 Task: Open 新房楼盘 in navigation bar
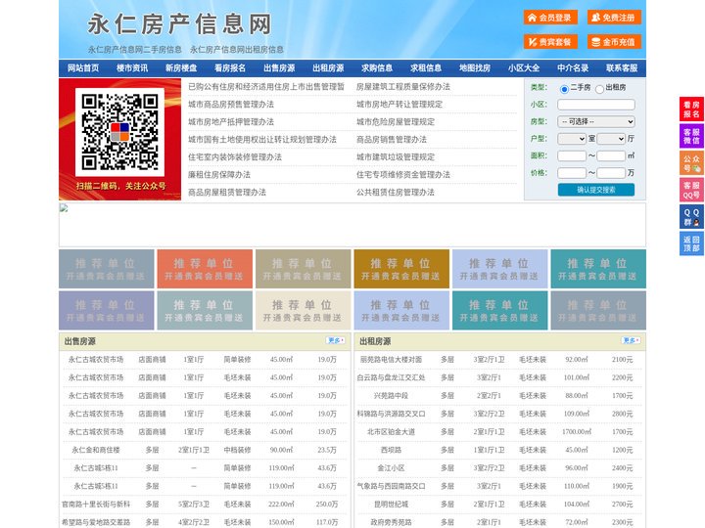181,68
